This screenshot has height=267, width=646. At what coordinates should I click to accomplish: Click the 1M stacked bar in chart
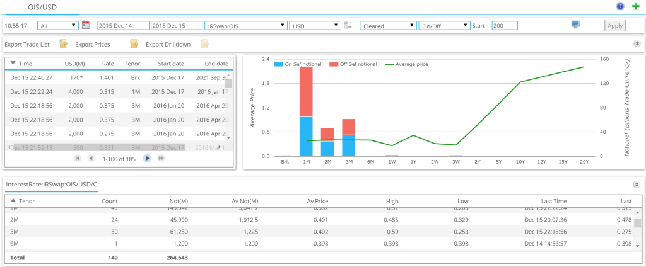point(306,111)
